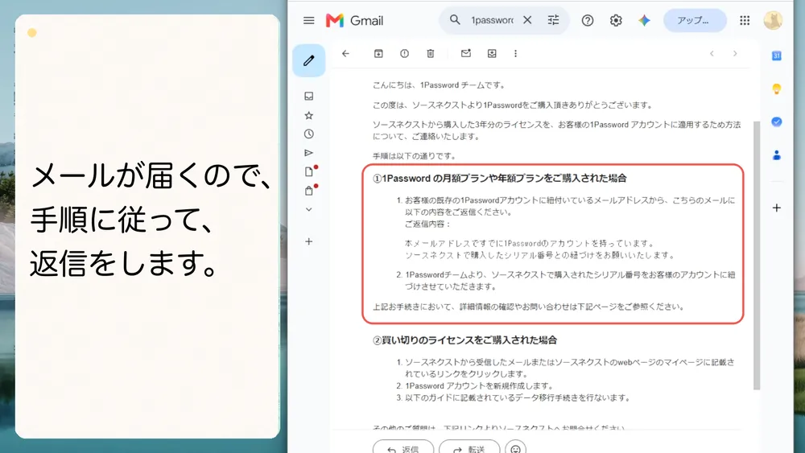
Task: Click into the search mail field
Action: (x=492, y=20)
